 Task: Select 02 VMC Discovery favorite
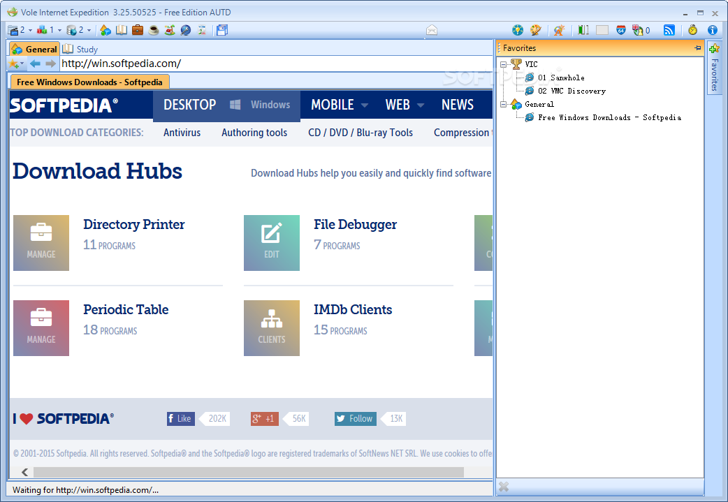tap(572, 91)
